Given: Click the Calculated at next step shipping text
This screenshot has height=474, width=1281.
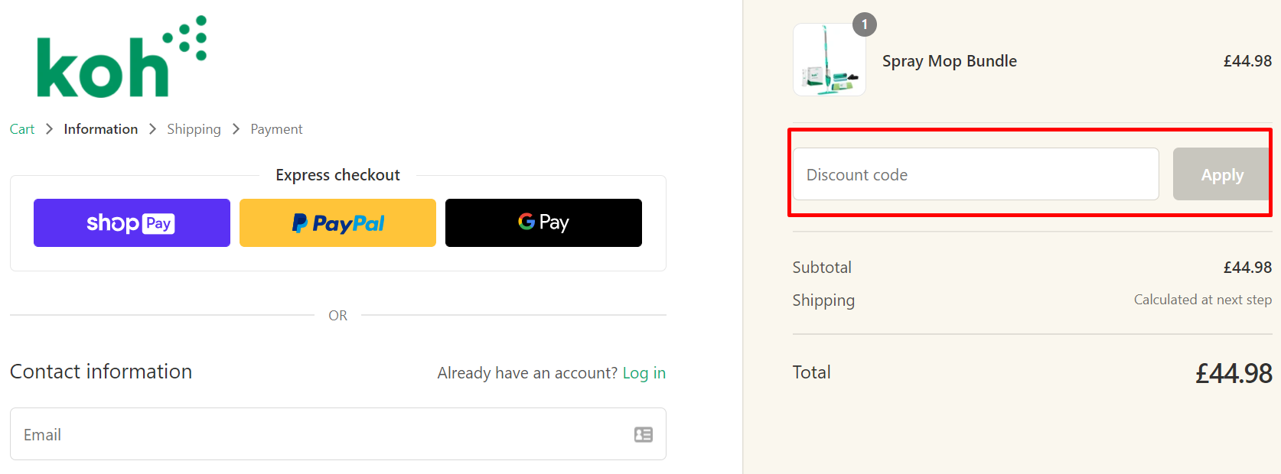Looking at the screenshot, I should (x=1202, y=299).
